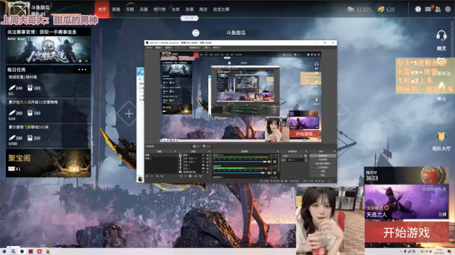Pop out the OBS sources dock

[209, 151]
